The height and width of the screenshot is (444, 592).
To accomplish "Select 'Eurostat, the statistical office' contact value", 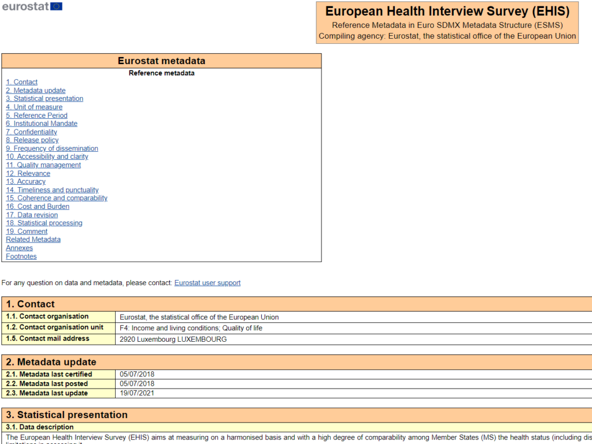I will click(199, 318).
